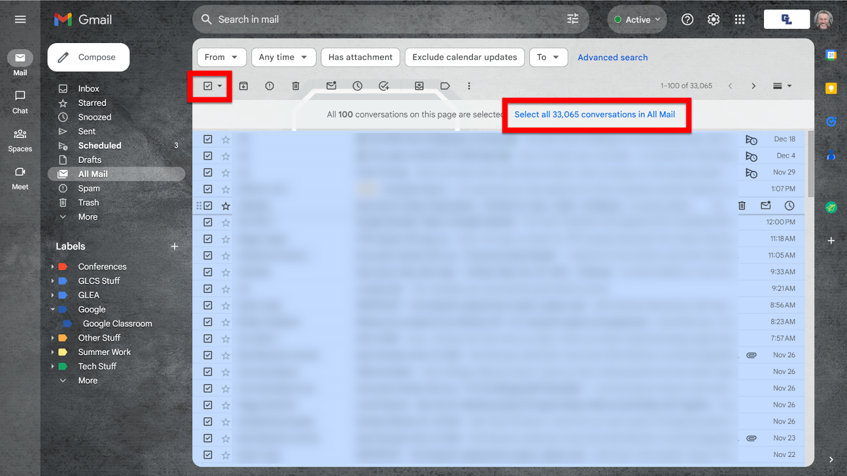Mark hovered row as unread via envelope icon
Viewport: 847px width, 476px height.
pos(765,206)
